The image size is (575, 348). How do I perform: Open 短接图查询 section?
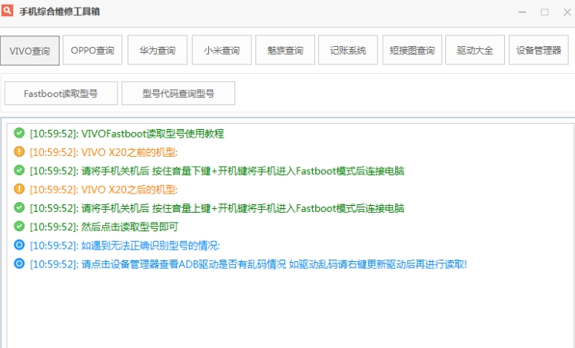pos(412,50)
